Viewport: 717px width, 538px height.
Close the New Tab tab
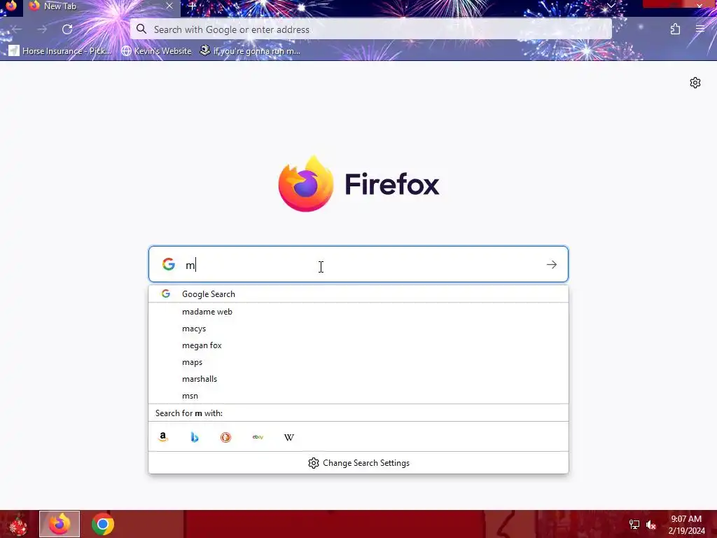click(x=169, y=6)
